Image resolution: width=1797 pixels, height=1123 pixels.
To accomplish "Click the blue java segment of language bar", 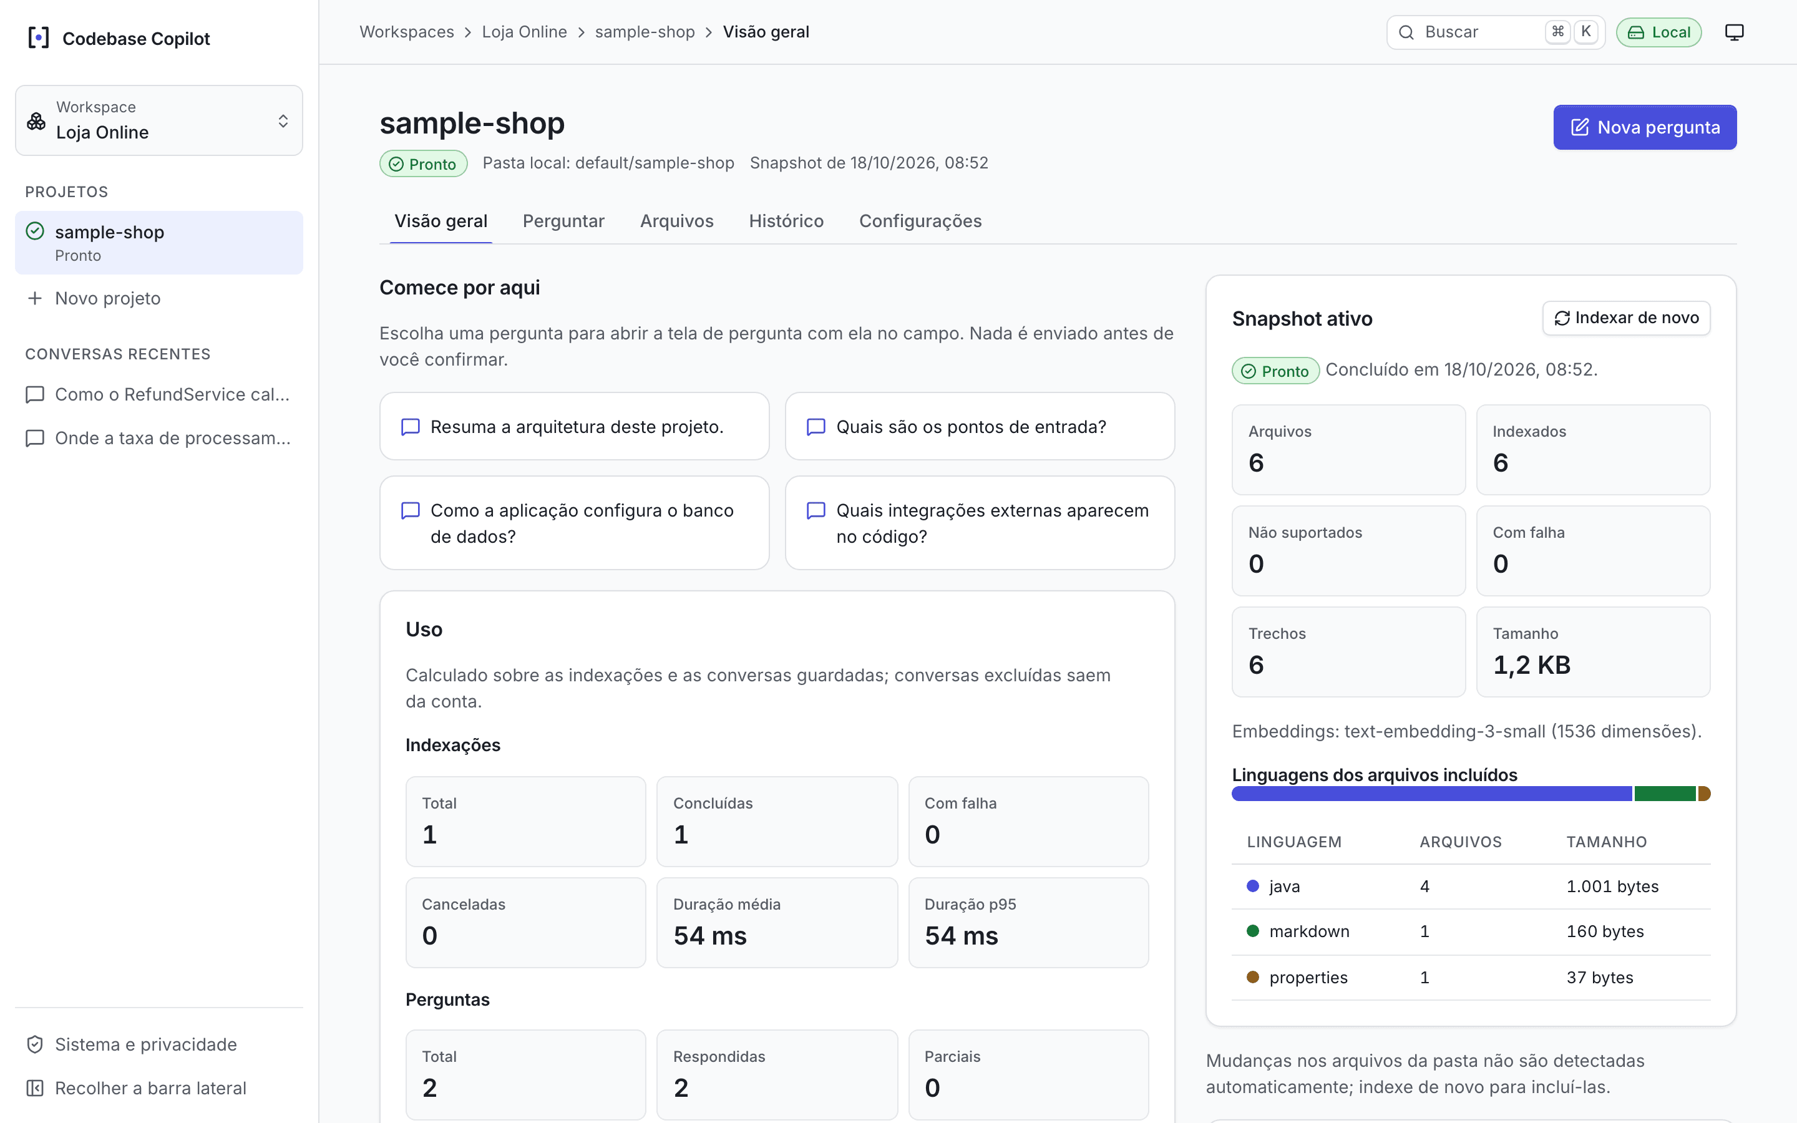I will (x=1431, y=794).
